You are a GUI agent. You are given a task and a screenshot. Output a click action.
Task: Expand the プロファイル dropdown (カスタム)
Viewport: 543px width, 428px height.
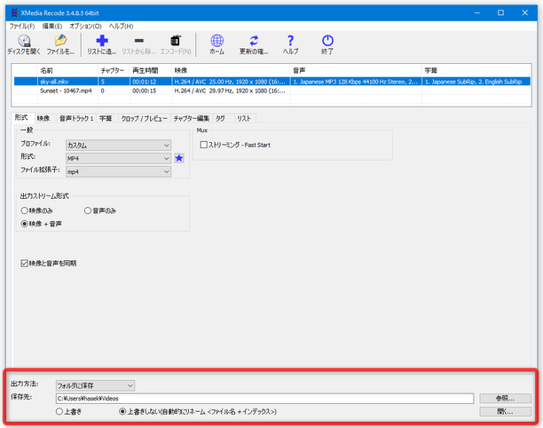[118, 146]
